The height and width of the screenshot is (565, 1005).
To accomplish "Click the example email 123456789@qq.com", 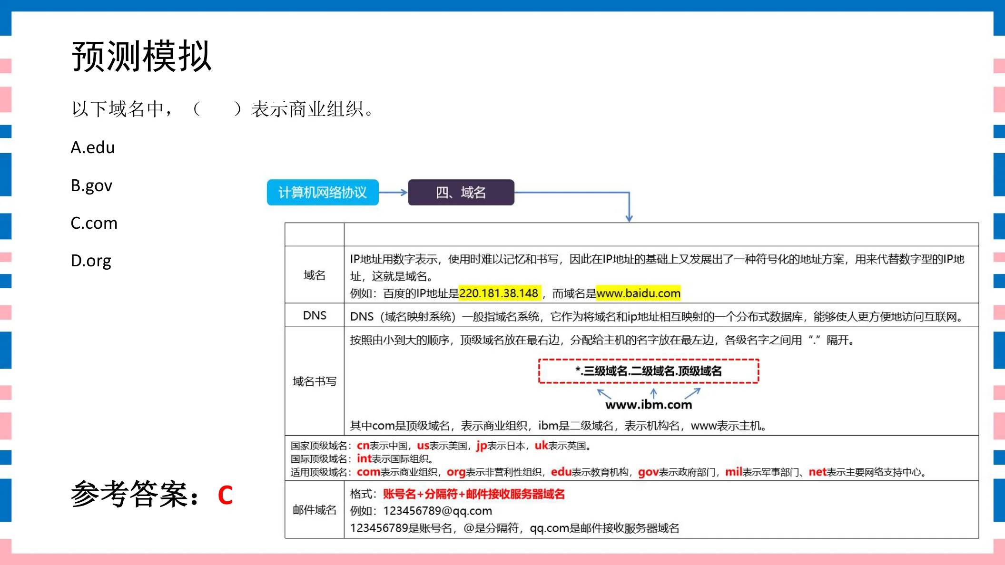I will [x=437, y=511].
